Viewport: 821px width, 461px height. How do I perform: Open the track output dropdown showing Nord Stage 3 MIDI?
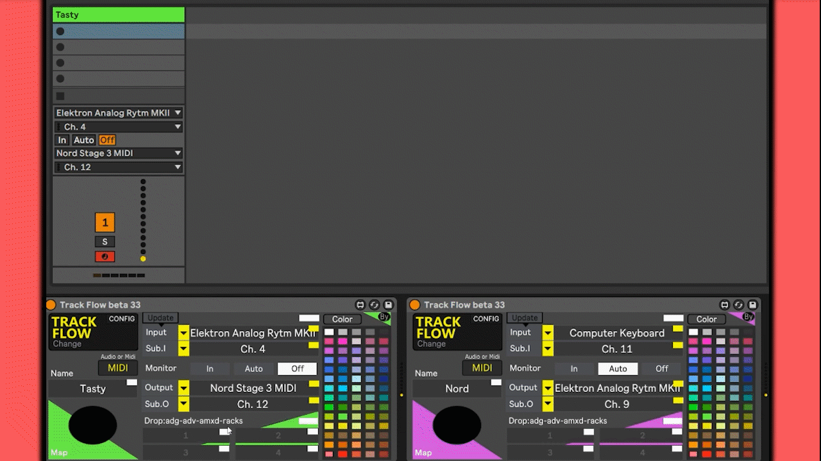pyautogui.click(x=119, y=153)
